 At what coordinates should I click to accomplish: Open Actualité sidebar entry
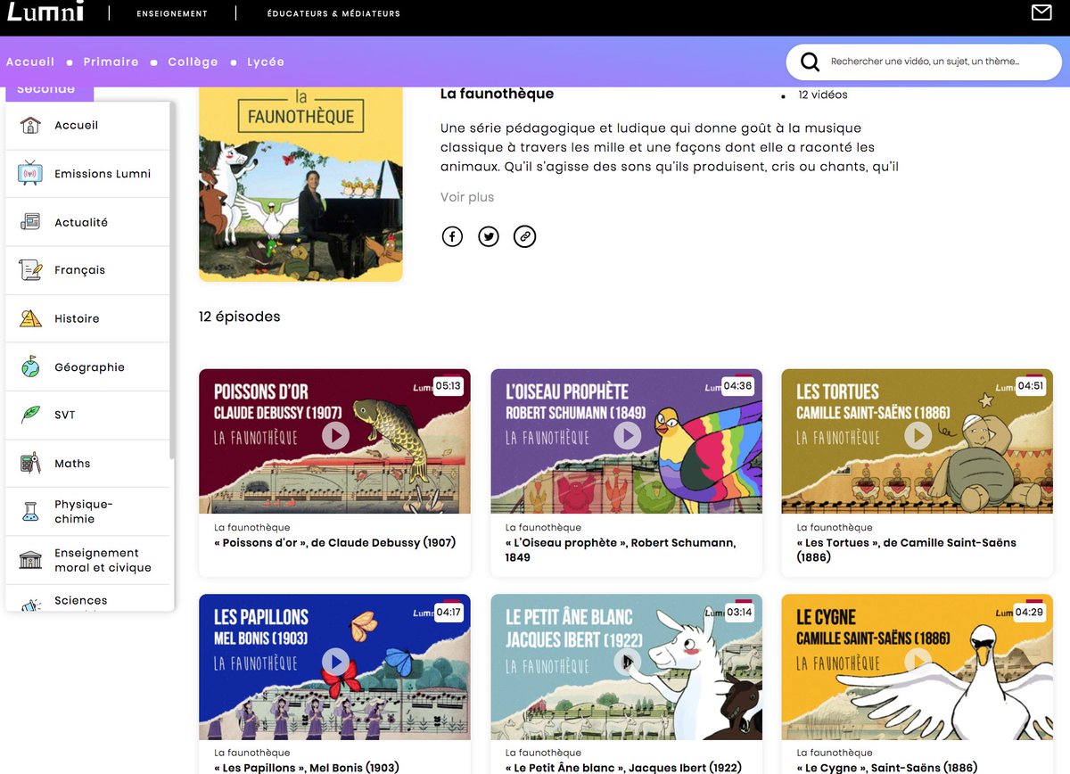coord(87,222)
